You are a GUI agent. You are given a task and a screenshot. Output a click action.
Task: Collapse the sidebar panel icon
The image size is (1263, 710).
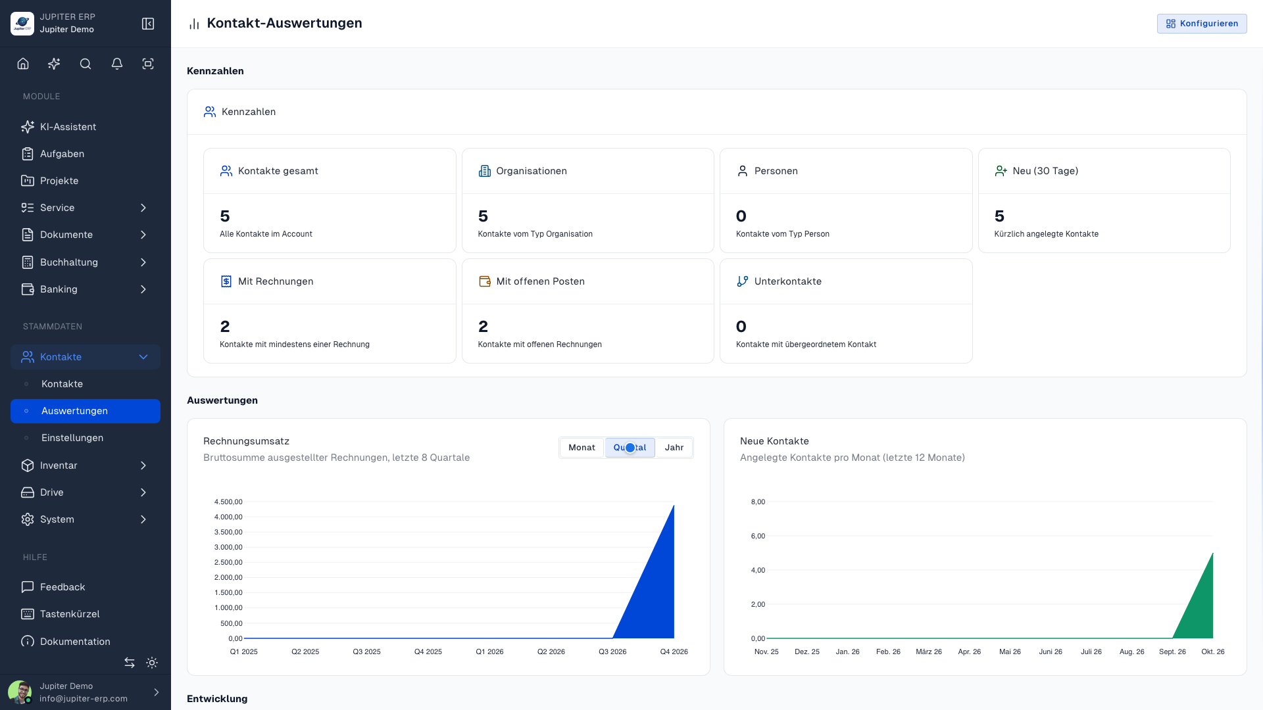148,24
